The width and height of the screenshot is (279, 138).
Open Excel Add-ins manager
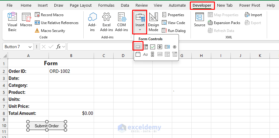(107, 22)
